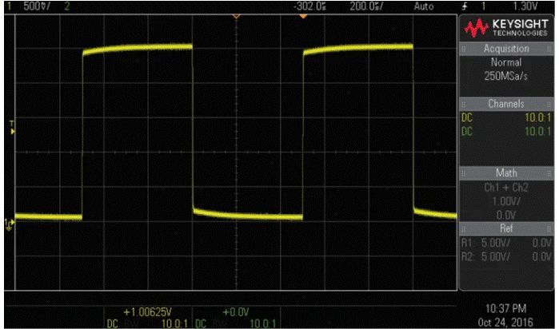
Task: Expand the Acquisition panel header
Action: point(507,48)
